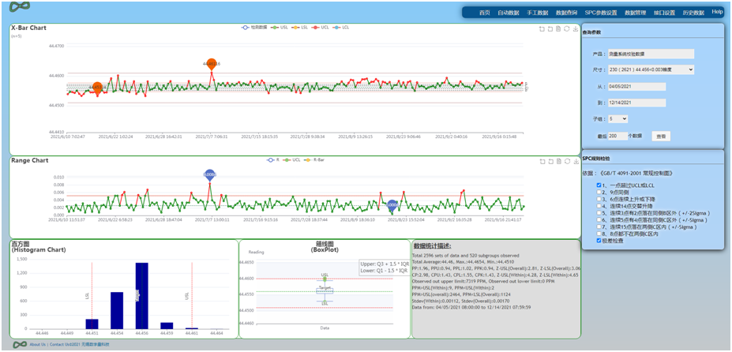This screenshot has width=732, height=352.
Task: Click the infinity logo at top left
Action: point(21,6)
